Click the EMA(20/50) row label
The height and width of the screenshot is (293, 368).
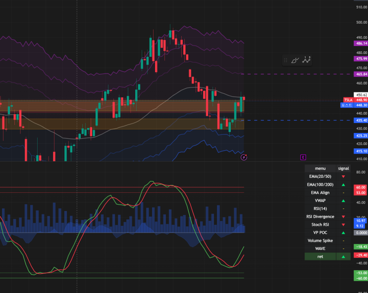pos(320,176)
